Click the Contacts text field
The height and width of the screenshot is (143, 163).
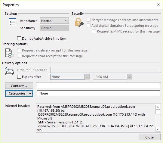pos(98,85)
